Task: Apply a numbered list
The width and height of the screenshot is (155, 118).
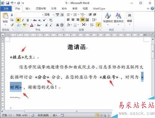Action: click(x=75, y=15)
